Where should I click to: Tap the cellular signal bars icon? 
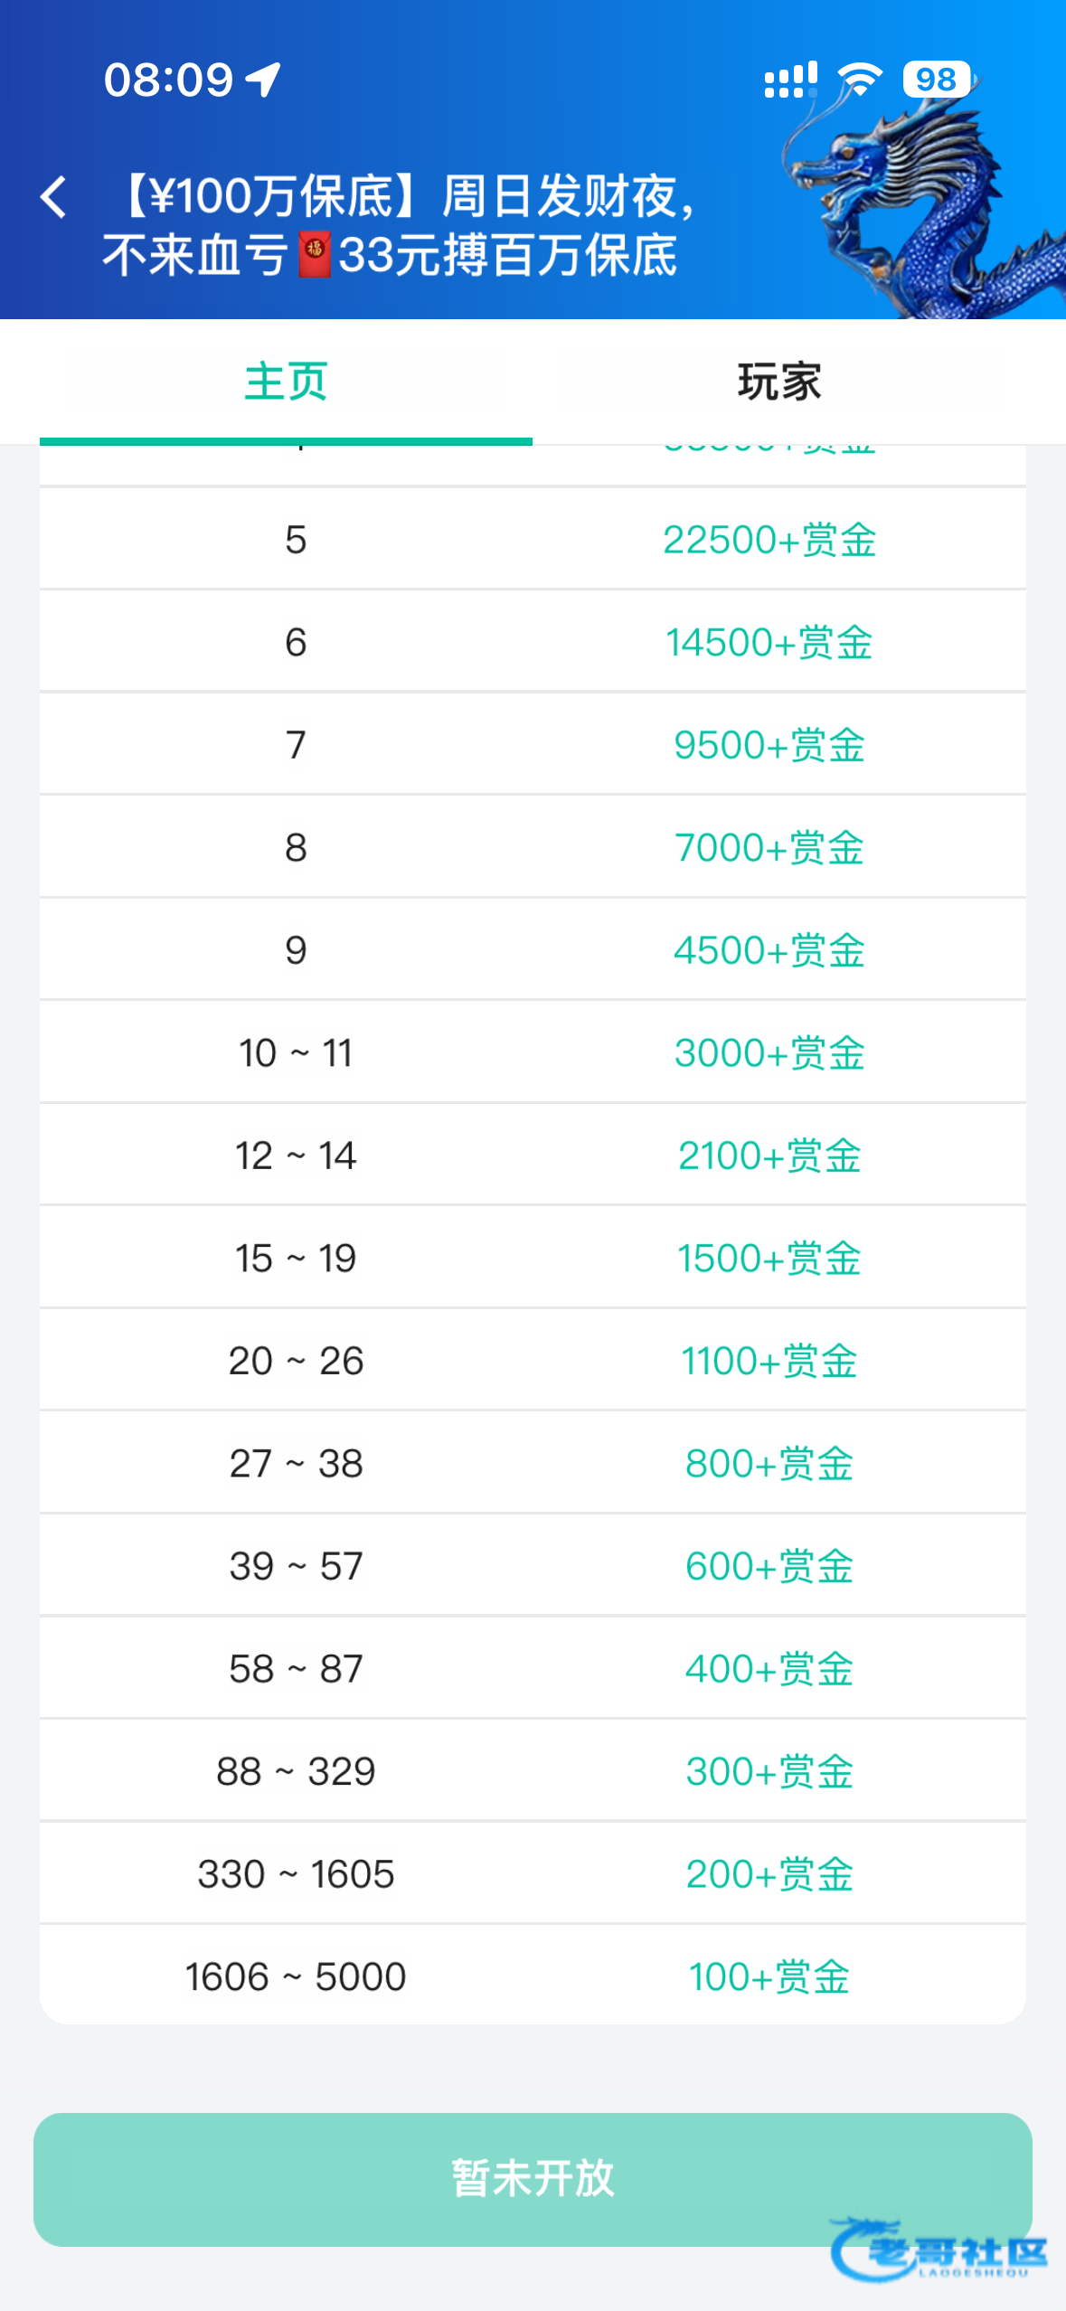(x=790, y=80)
